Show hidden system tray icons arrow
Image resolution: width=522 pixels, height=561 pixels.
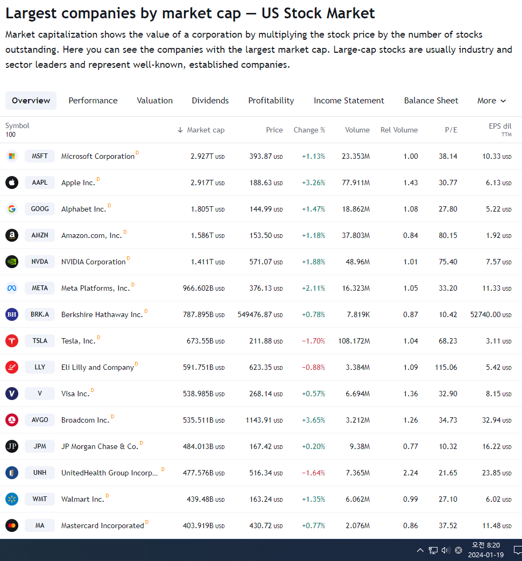[x=420, y=550]
